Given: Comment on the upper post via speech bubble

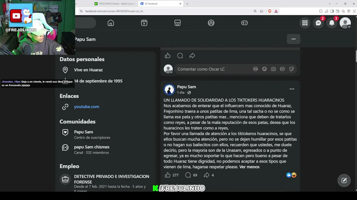Looking at the screenshot, I should [x=180, y=56].
